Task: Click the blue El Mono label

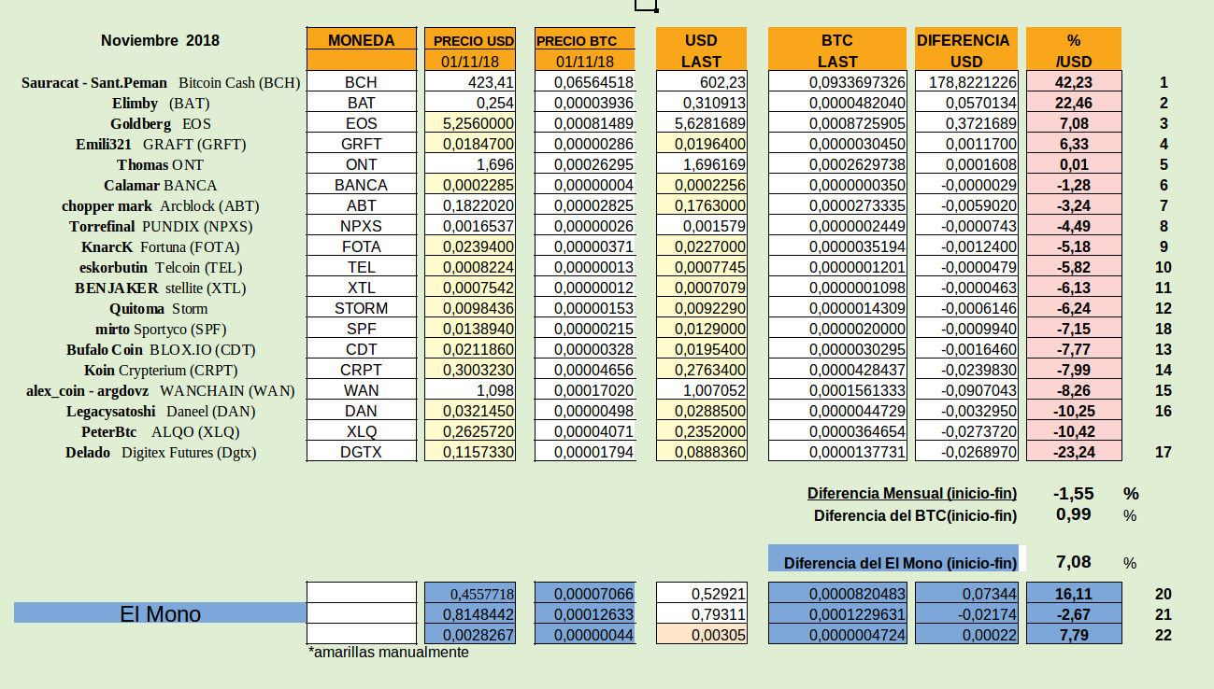Action: [x=160, y=613]
